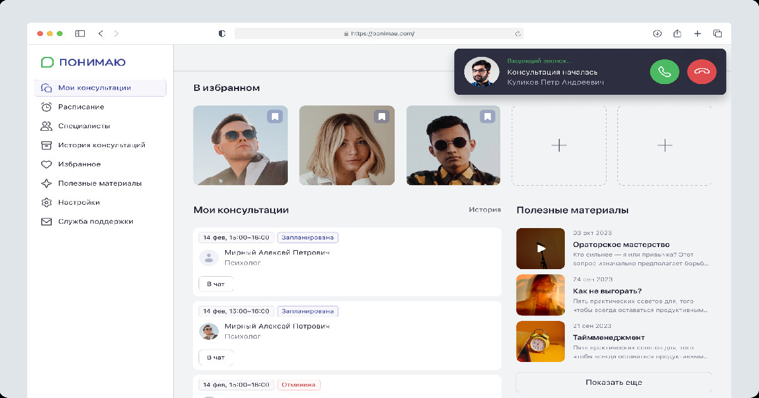Open Настройки gear icon in sidebar
The width and height of the screenshot is (759, 398).
46,202
